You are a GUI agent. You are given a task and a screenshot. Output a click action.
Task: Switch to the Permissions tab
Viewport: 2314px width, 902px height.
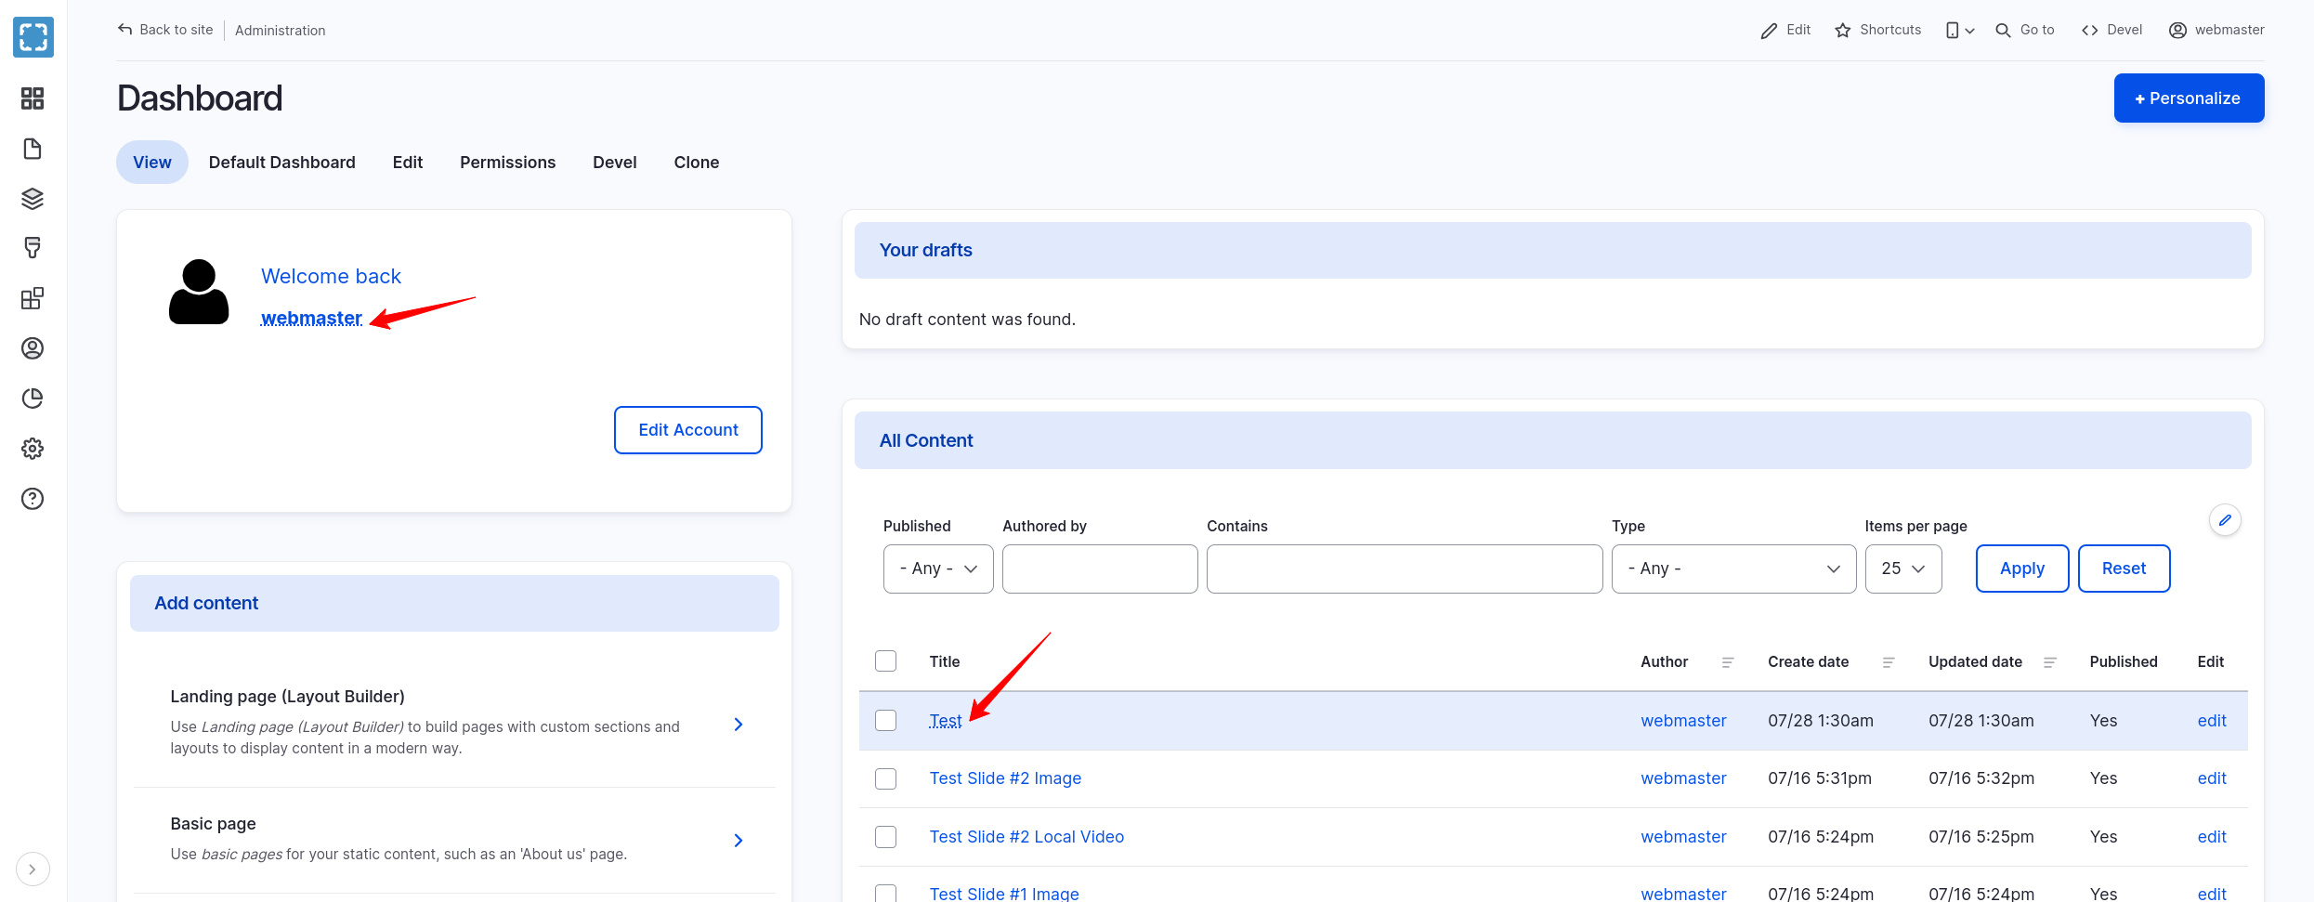pyautogui.click(x=507, y=163)
